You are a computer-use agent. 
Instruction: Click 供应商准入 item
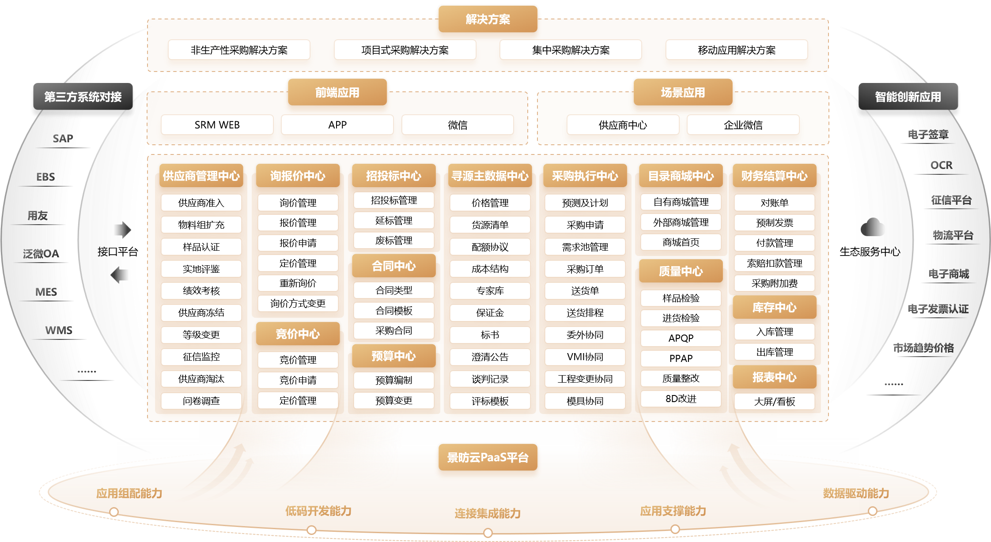[x=201, y=203]
